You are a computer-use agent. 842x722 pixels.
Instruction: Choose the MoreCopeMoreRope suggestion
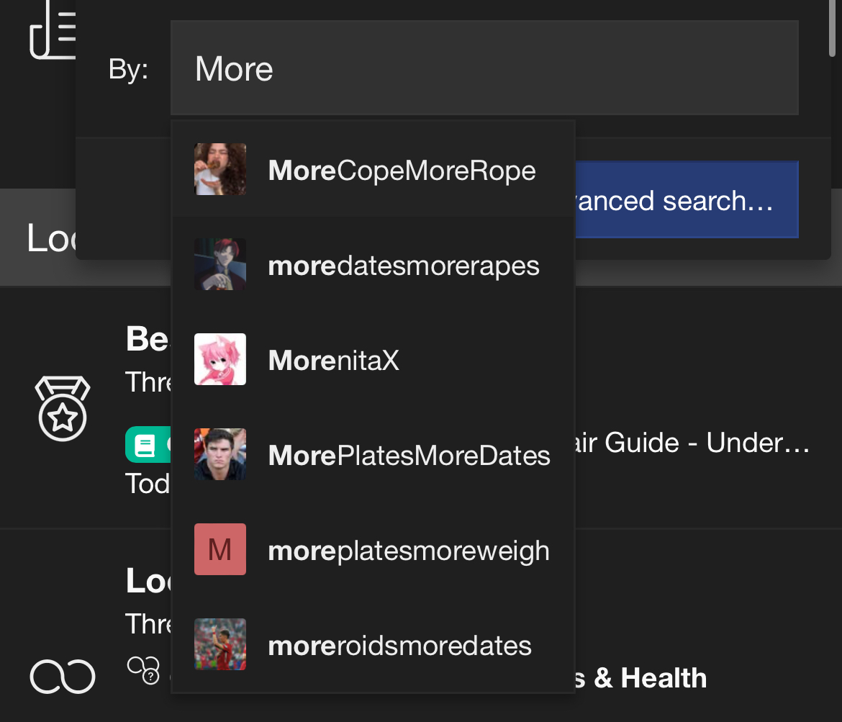pyautogui.click(x=402, y=171)
